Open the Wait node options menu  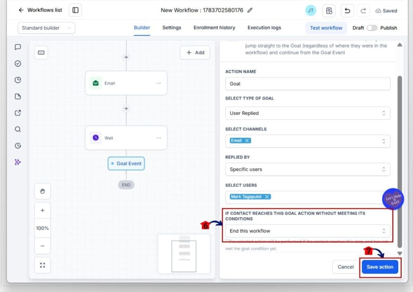(x=159, y=138)
